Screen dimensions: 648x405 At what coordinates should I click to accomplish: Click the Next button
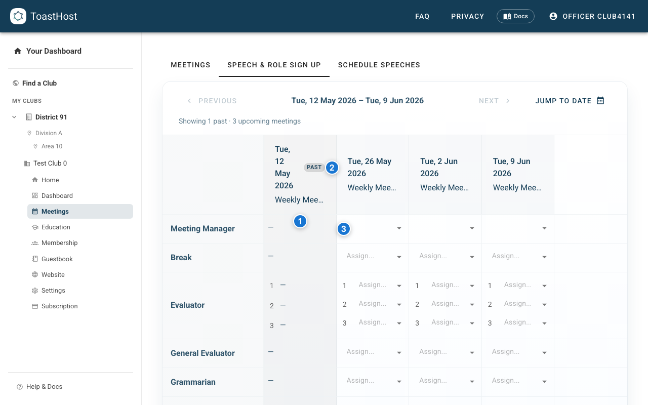point(495,101)
